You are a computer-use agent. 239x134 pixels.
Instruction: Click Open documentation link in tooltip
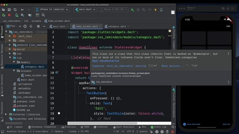point(105,61)
